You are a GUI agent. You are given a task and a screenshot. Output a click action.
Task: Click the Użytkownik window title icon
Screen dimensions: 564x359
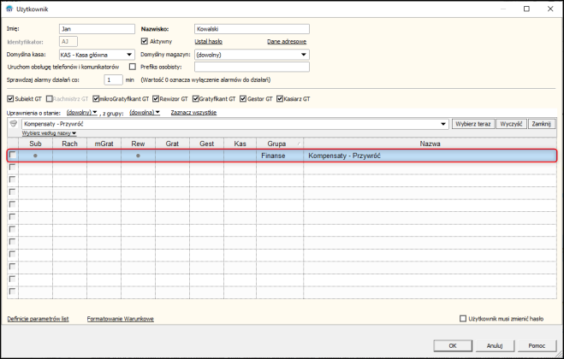9,9
